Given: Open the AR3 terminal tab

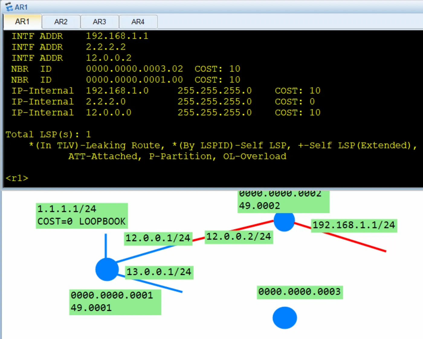Looking at the screenshot, I should click(99, 22).
